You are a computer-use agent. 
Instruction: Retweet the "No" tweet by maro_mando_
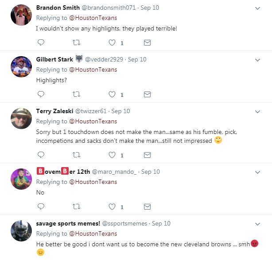76,206
